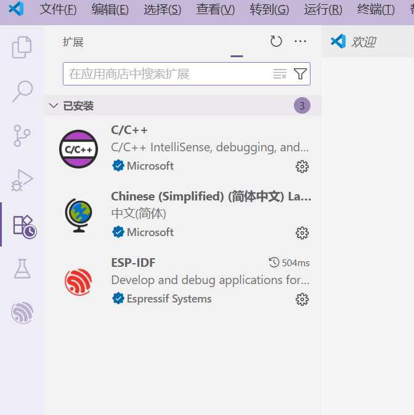
Task: Click the ESP-IDF activation time 504ms
Action: (289, 263)
